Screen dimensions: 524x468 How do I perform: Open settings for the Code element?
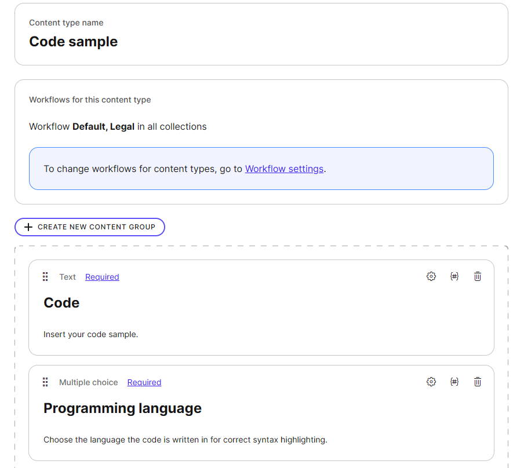click(x=431, y=276)
